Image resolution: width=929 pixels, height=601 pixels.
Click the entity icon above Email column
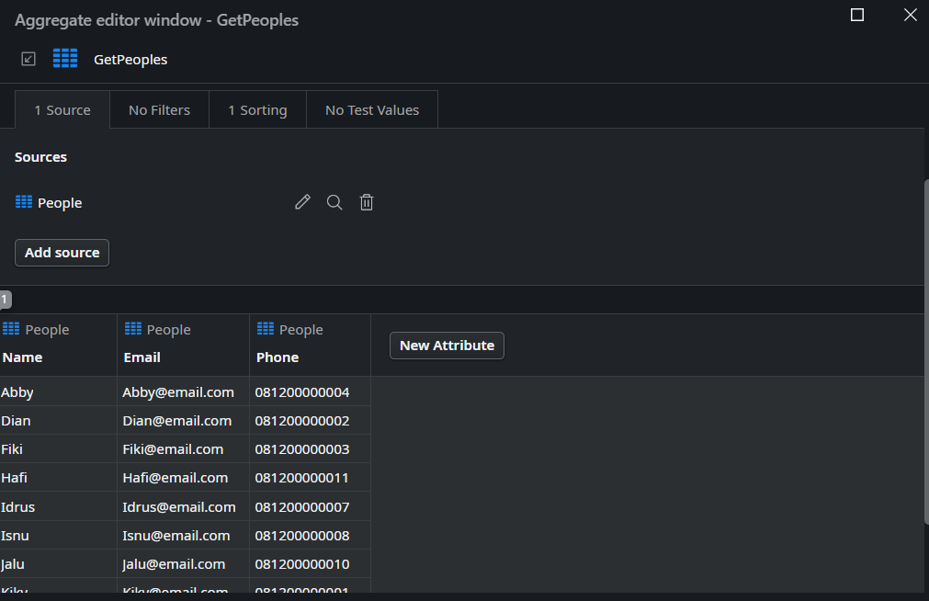[133, 329]
